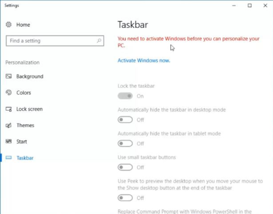Toggle auto-hide taskbar in tablet mode
Screen dimensions: 273x214
tap(125, 143)
